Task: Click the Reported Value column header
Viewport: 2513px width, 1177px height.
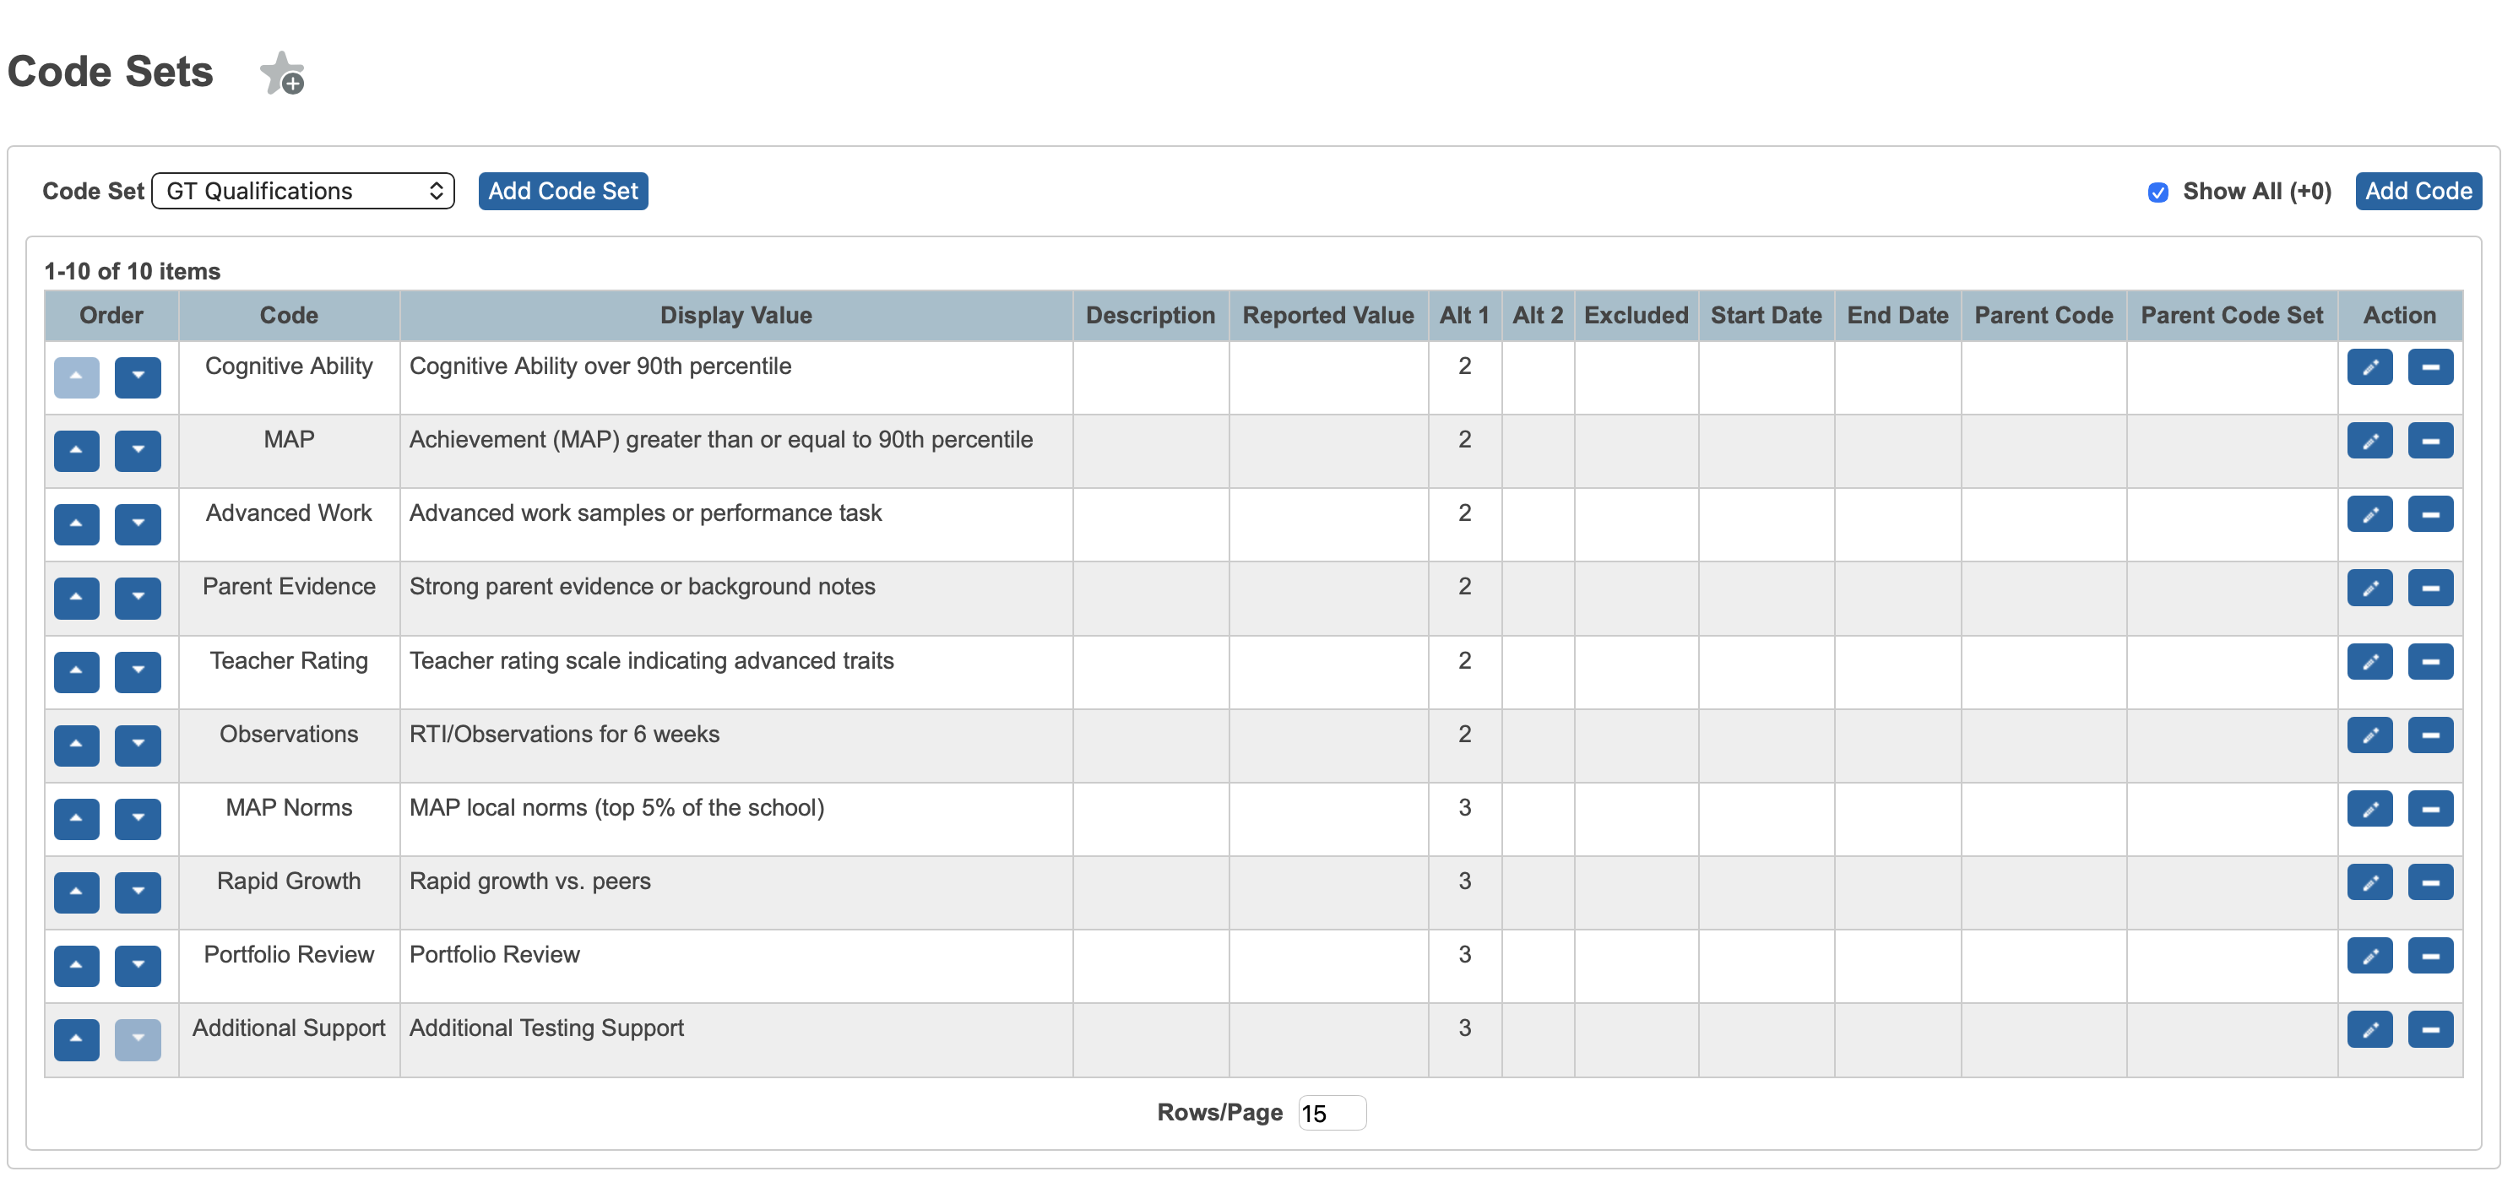Action: point(1327,315)
